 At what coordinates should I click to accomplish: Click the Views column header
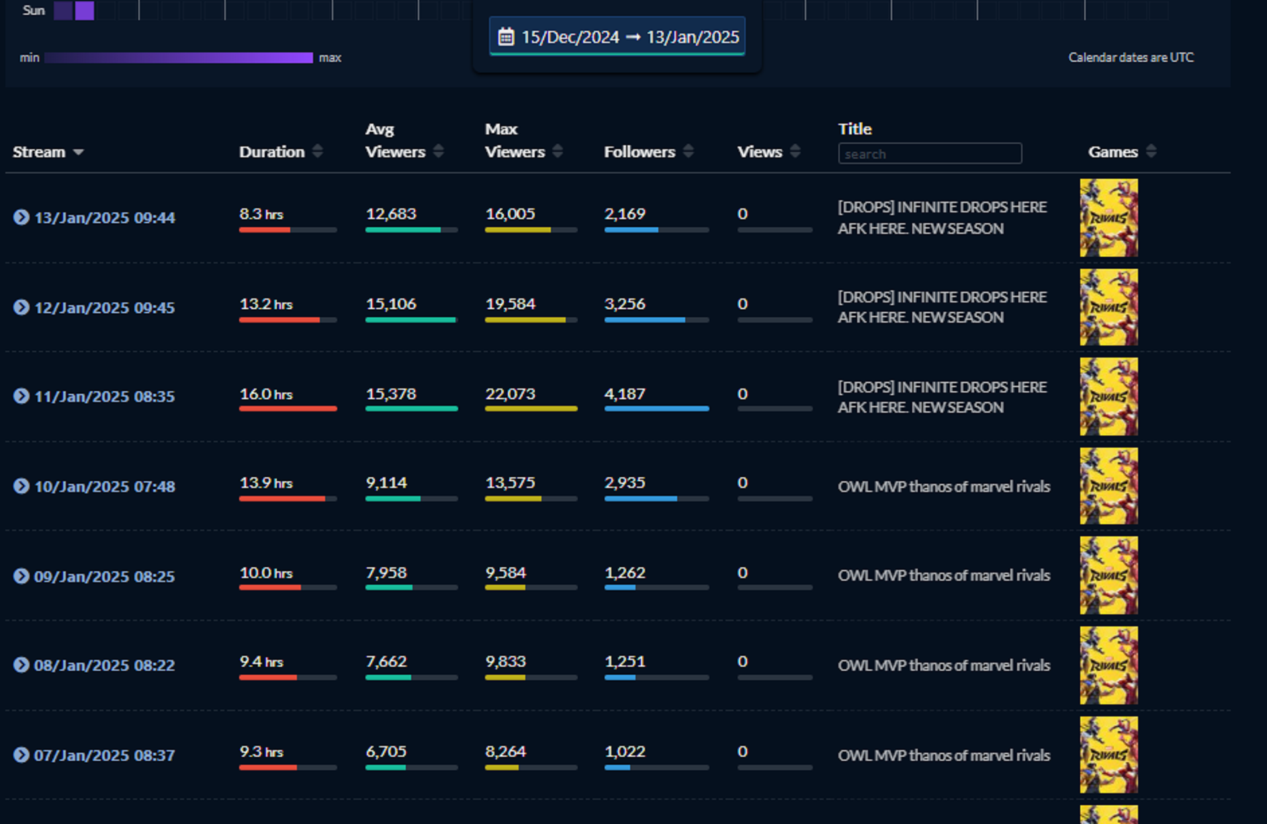coord(760,152)
